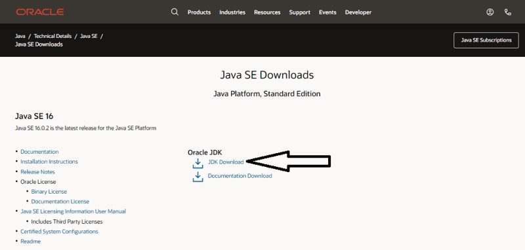Open the account profile icon

490,12
